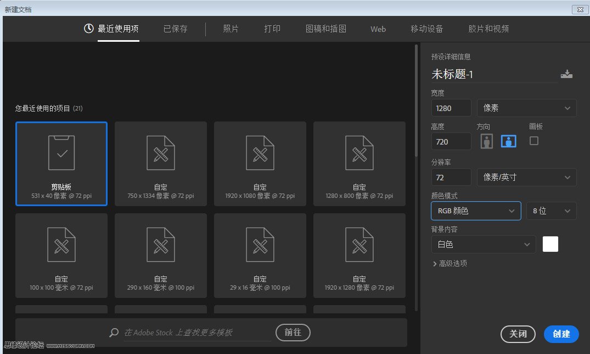Click the 前往 button
590x354 pixels.
pos(293,333)
